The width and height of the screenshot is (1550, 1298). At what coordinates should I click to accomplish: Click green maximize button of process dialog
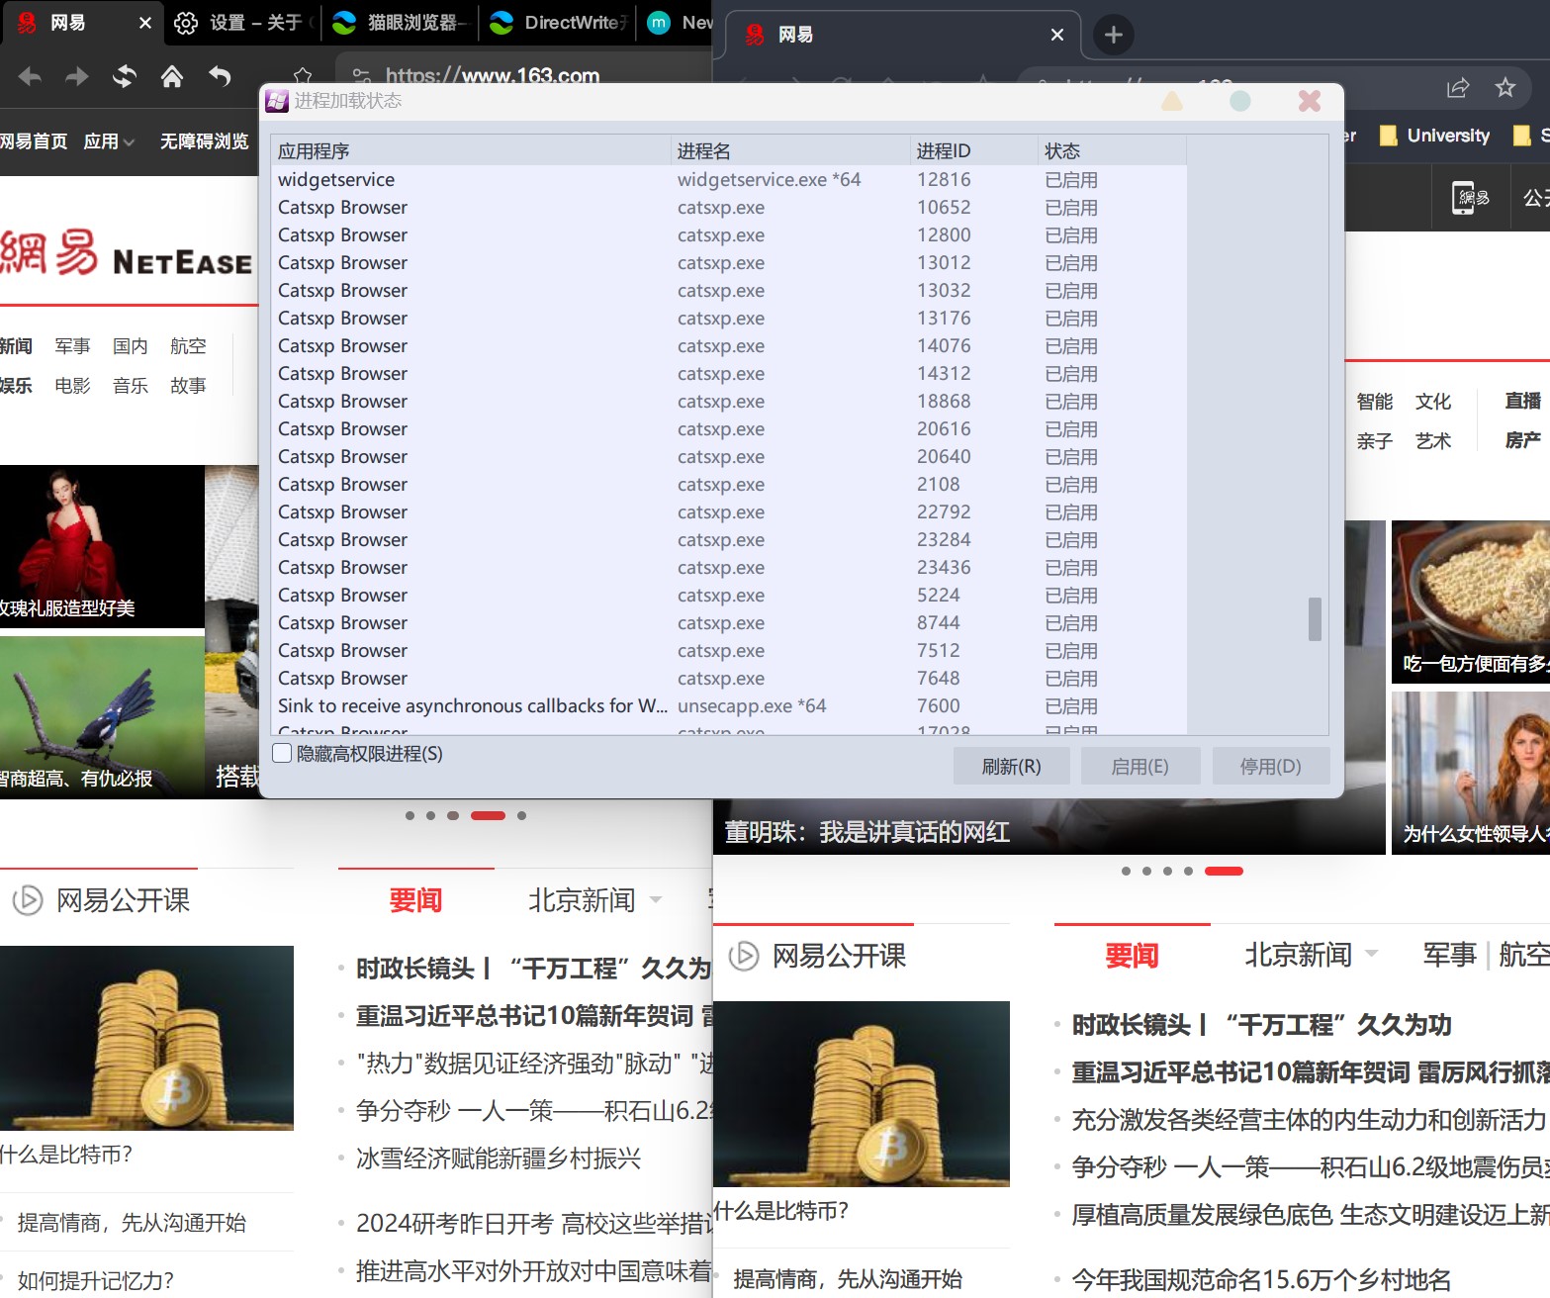click(1240, 101)
